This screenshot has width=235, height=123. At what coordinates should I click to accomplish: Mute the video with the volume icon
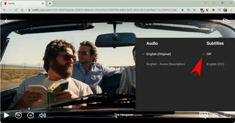43,115
